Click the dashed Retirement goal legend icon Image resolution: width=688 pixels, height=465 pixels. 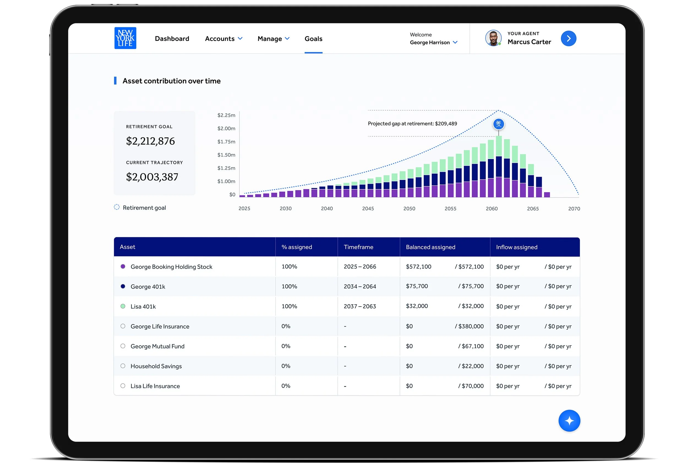pos(117,207)
